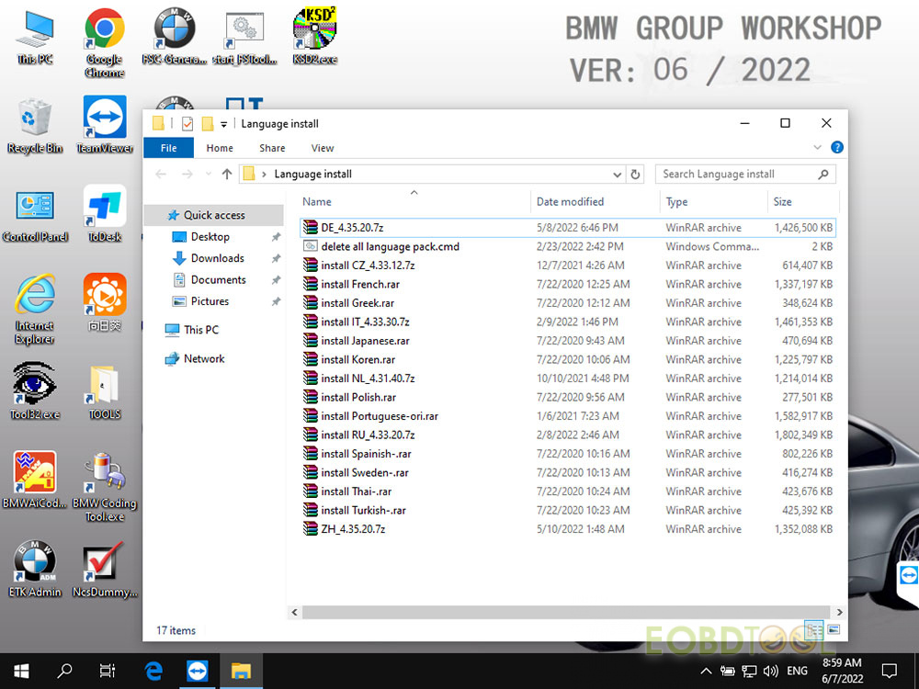Select delete all language pack.cmd

pyautogui.click(x=567, y=246)
